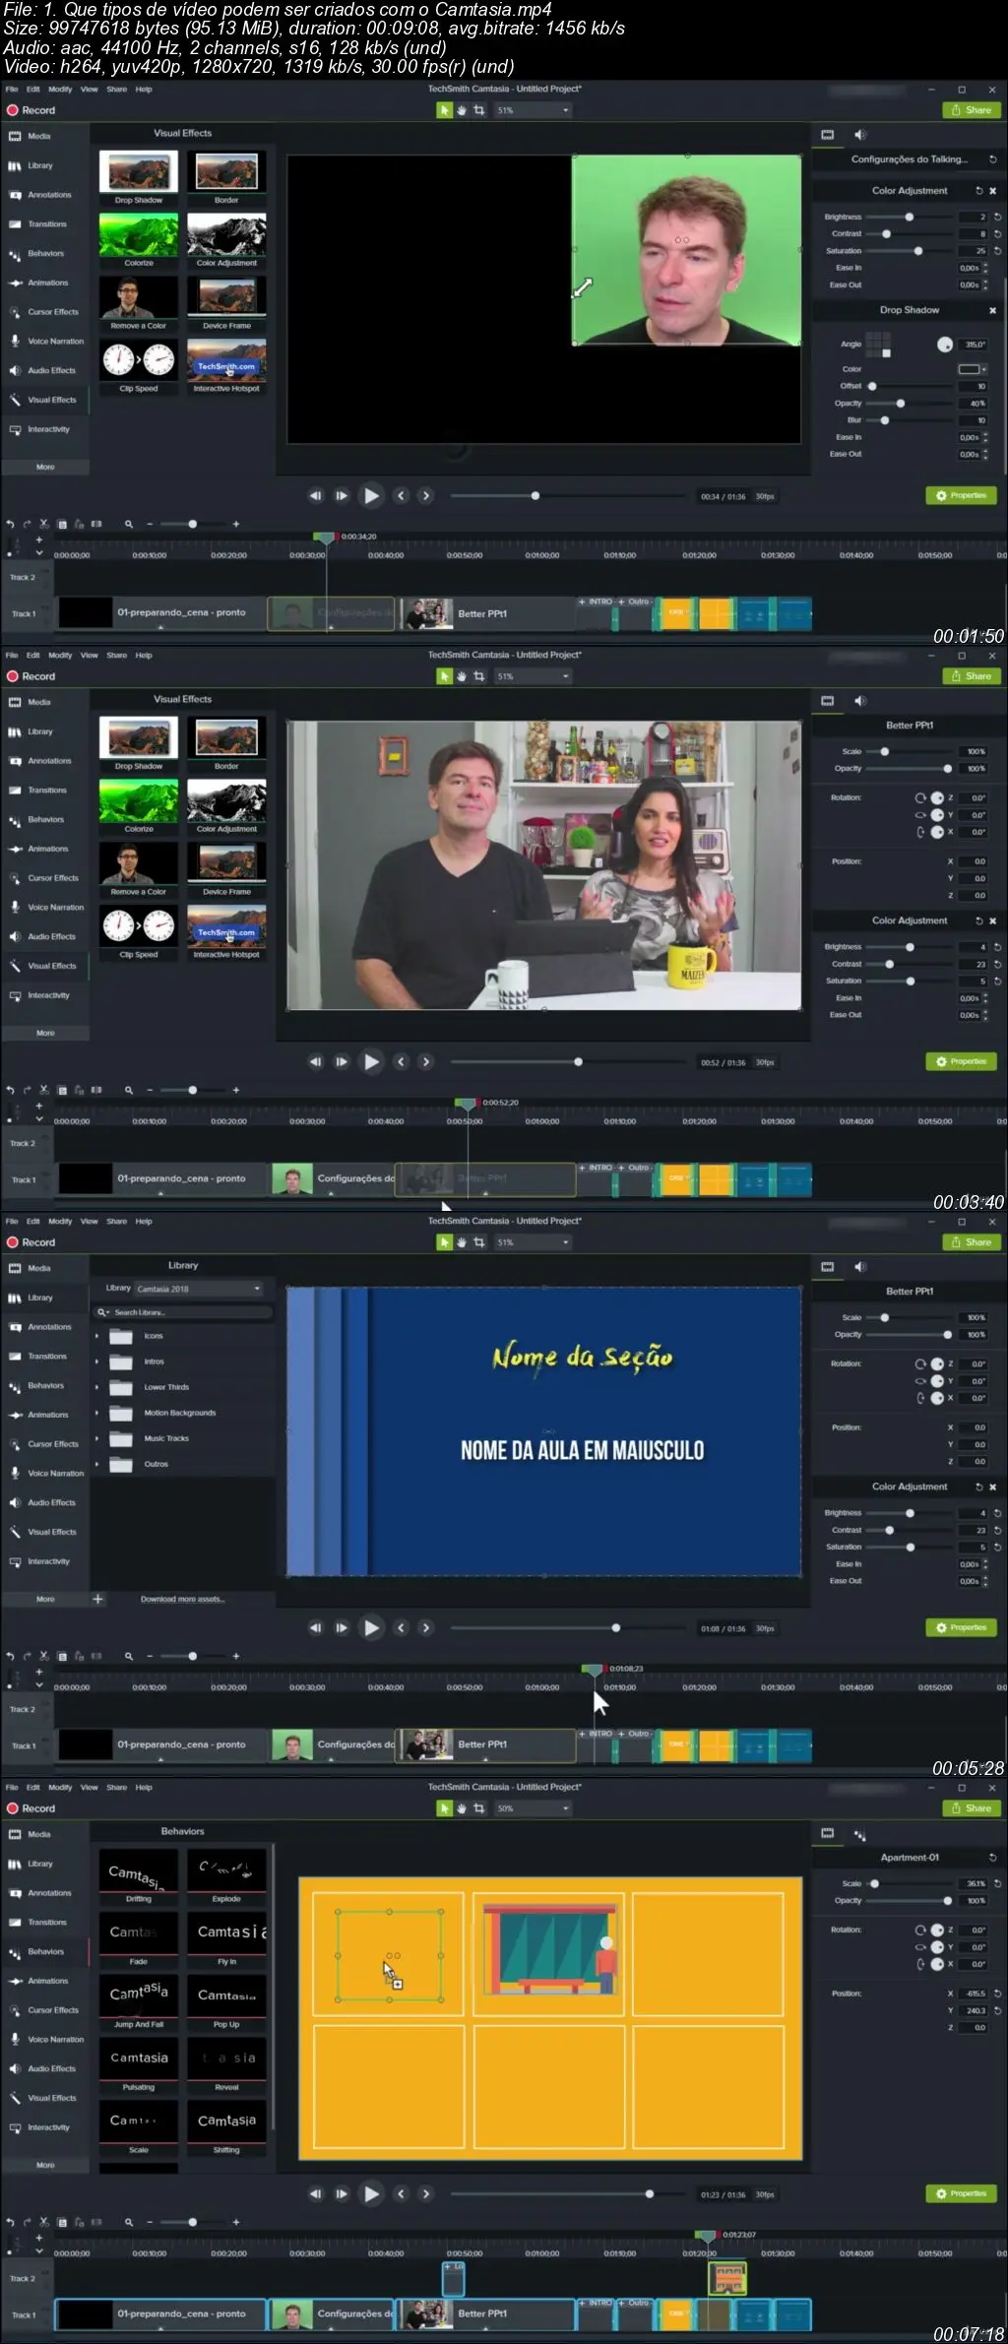Click the Drop Shadow Angle field showing 315.0°

pos(974,345)
